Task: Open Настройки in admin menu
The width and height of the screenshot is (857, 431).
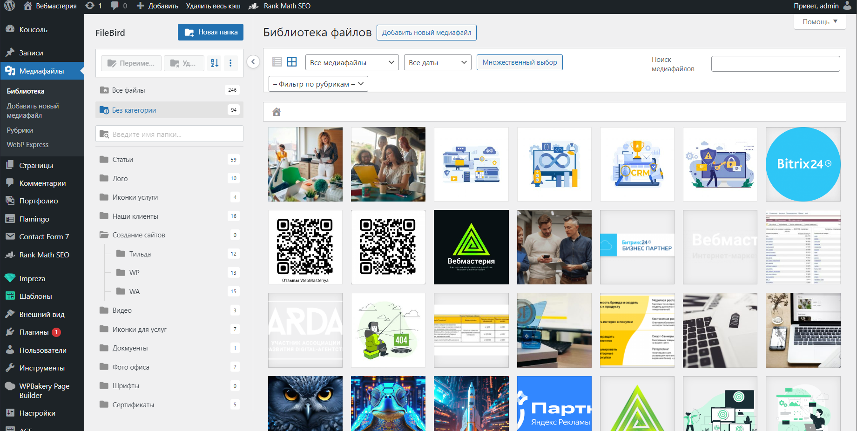Action: click(x=42, y=413)
